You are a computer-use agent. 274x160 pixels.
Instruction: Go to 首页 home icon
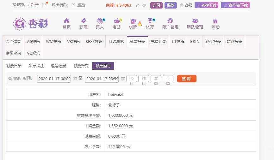tap(66, 21)
